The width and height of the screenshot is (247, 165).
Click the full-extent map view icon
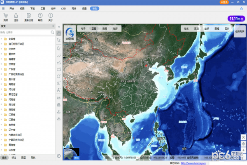point(244,137)
